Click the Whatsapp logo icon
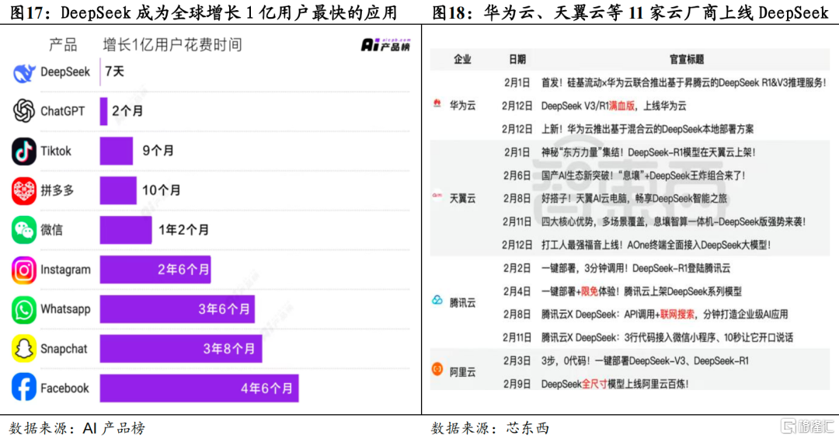The height and width of the screenshot is (439, 839). (x=24, y=309)
